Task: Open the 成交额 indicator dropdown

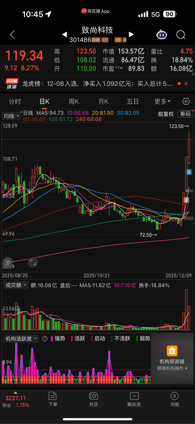Action: [16, 285]
